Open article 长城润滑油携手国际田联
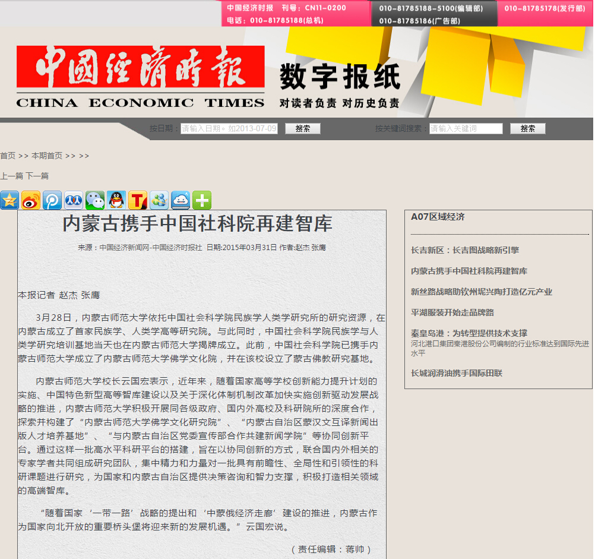The width and height of the screenshot is (595, 559). pyautogui.click(x=457, y=373)
